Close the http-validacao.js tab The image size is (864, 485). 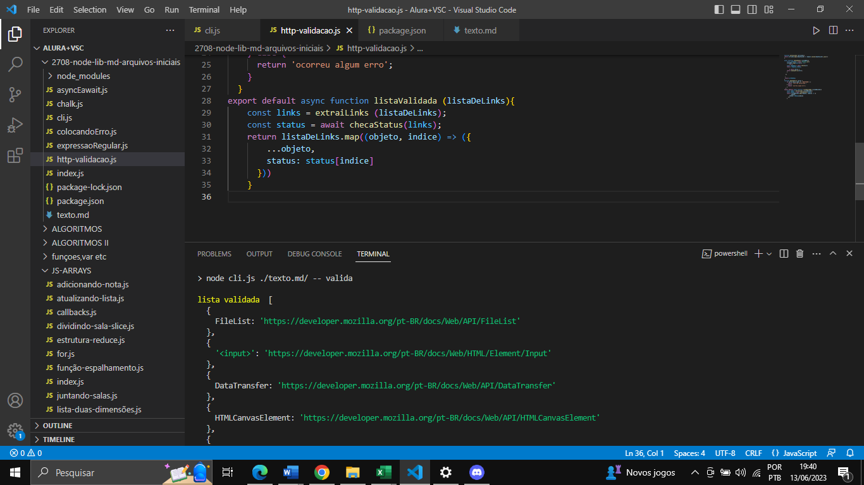349,30
